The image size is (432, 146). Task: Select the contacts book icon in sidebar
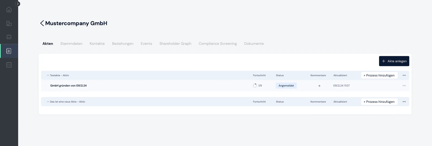(9, 51)
